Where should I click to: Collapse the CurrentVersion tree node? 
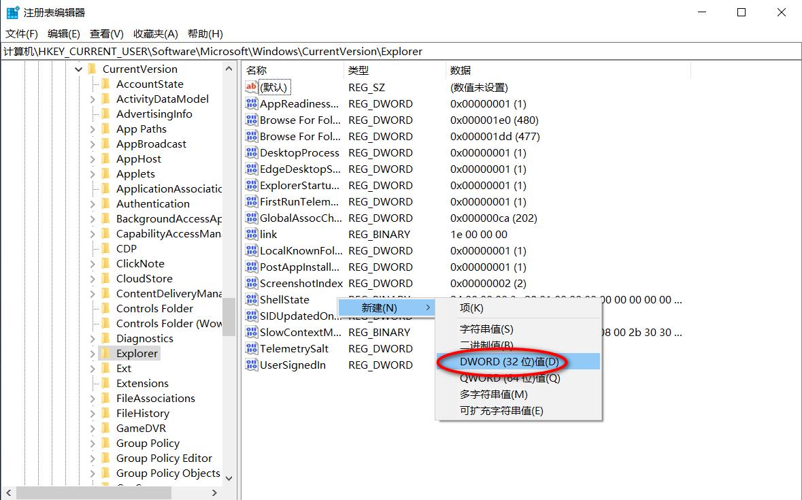pos(78,69)
